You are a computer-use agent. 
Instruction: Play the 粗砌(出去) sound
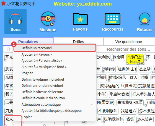click(x=127, y=69)
